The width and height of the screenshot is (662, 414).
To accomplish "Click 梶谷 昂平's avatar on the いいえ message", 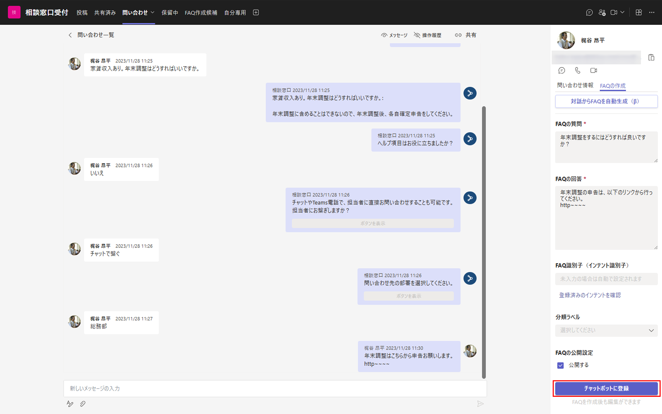I will tap(74, 168).
